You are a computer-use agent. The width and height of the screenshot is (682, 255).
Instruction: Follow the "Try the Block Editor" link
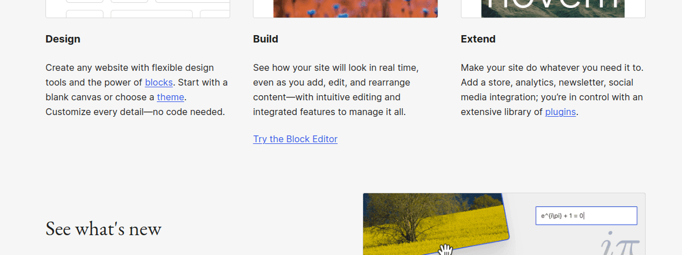tap(296, 139)
